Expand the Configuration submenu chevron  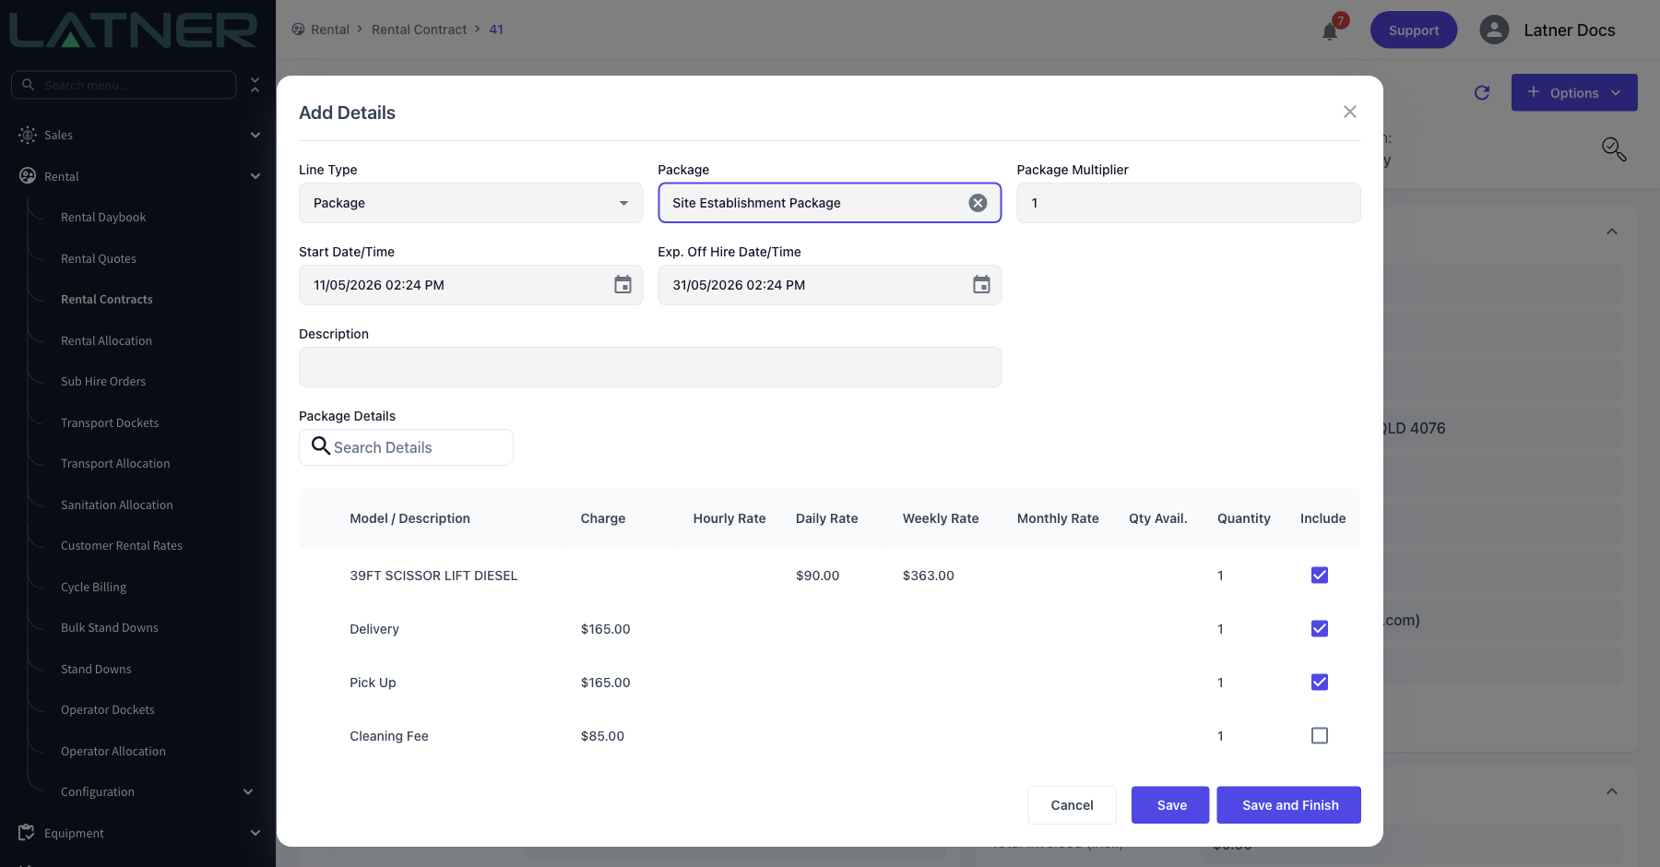coord(248,791)
